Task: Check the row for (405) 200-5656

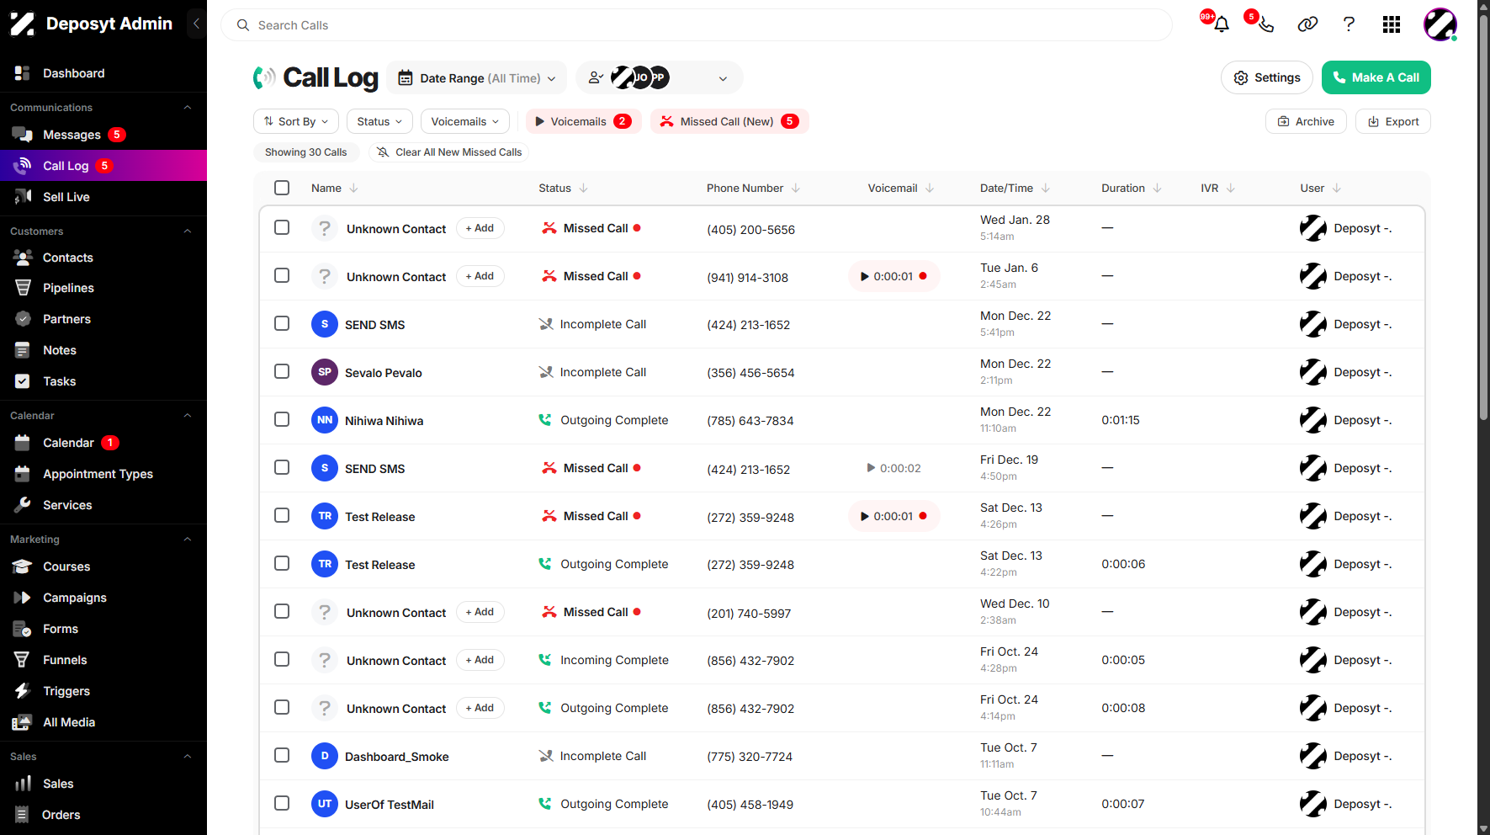Action: [x=282, y=228]
